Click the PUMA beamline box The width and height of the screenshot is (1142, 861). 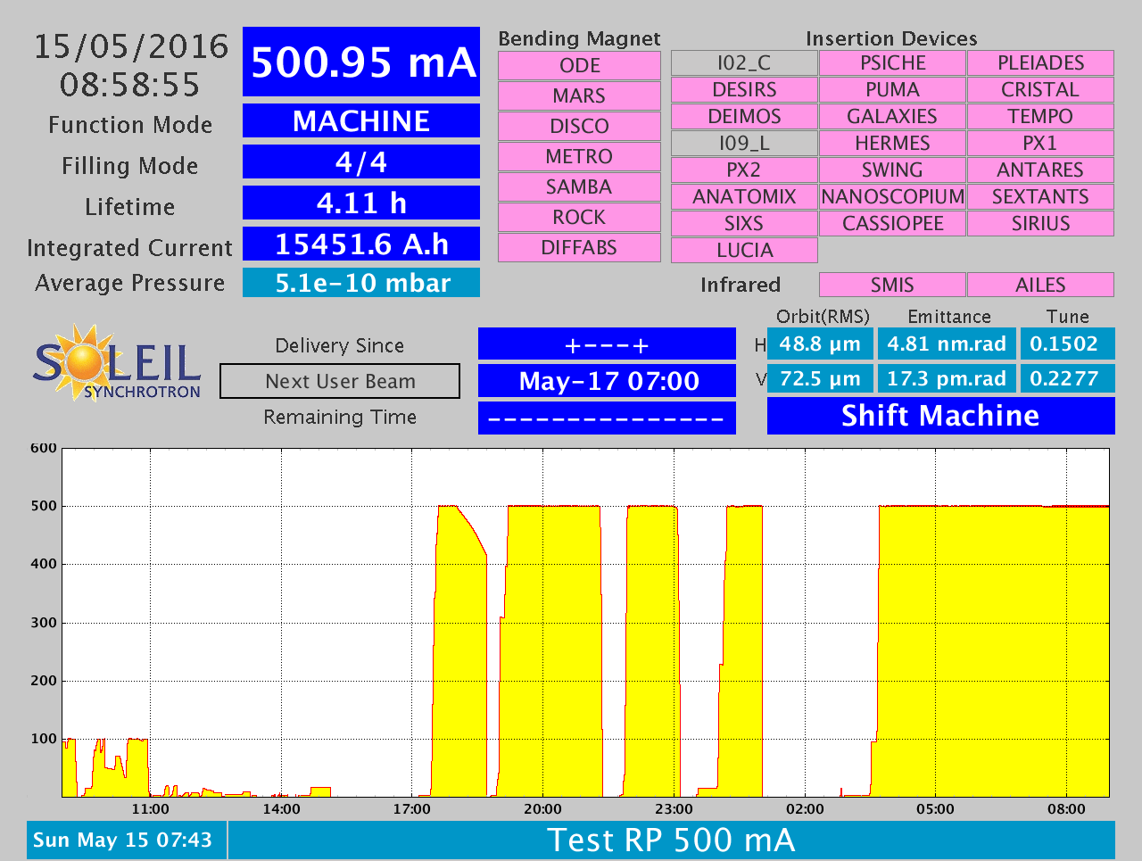pyautogui.click(x=892, y=89)
